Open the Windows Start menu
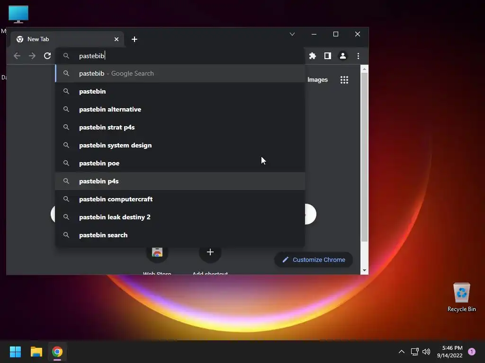Image resolution: width=485 pixels, height=363 pixels. (15, 352)
